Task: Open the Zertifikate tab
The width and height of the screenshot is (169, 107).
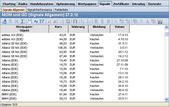Action: point(121,4)
